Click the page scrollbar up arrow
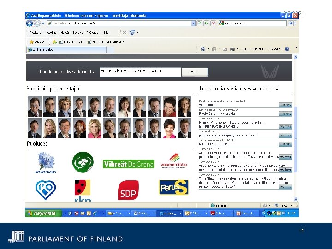The width and height of the screenshot is (332, 249). click(296, 57)
